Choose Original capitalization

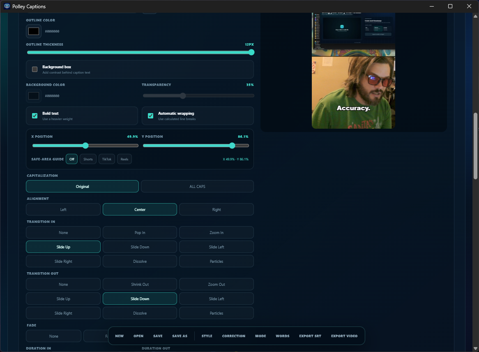[82, 186]
